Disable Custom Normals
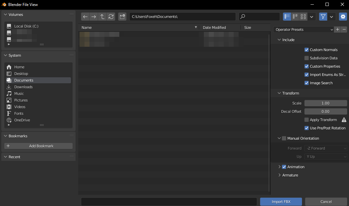Image resolution: width=349 pixels, height=206 pixels. [307, 50]
